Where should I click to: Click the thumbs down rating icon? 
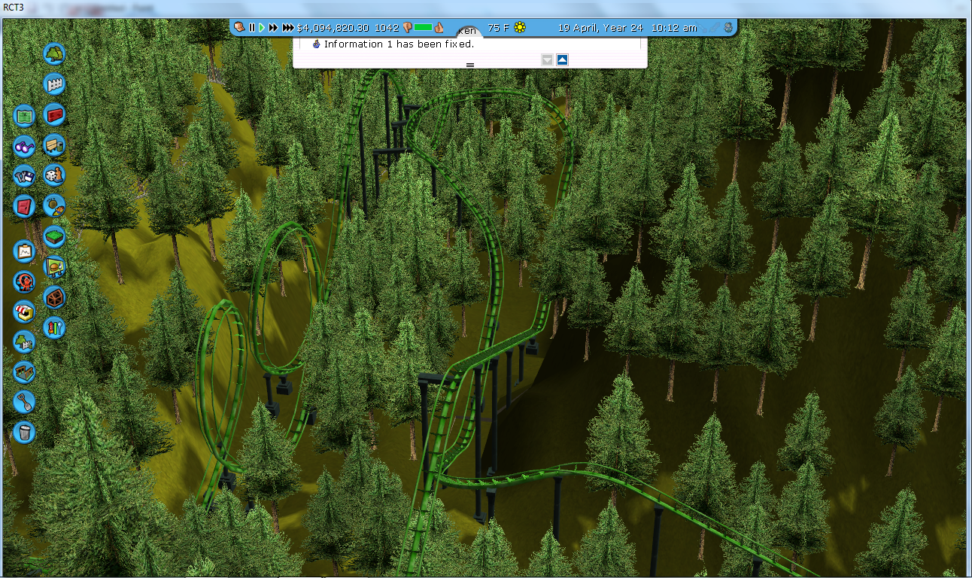tap(407, 27)
